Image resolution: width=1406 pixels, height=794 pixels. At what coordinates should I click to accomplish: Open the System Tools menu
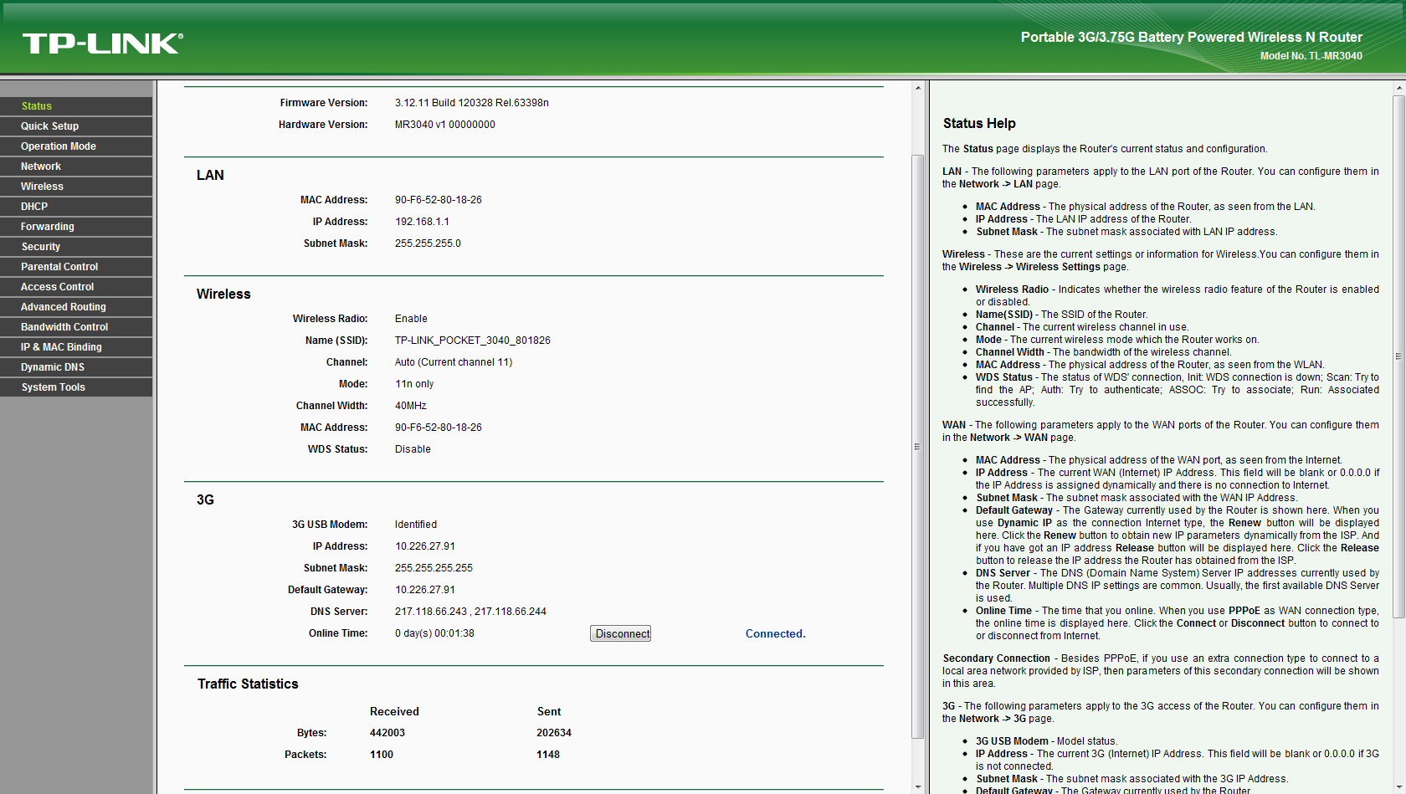click(76, 387)
